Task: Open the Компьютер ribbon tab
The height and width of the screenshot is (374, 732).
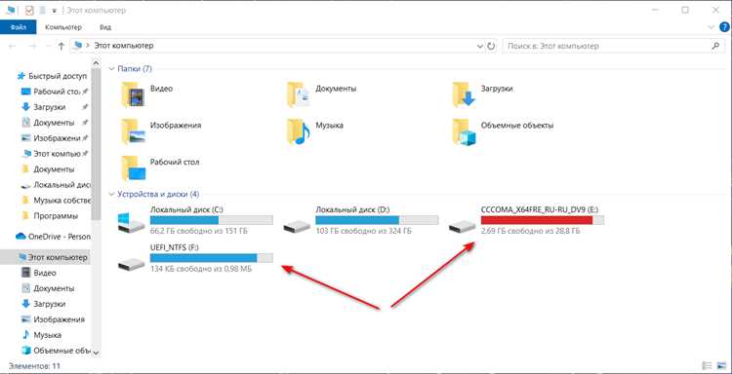Action: pyautogui.click(x=63, y=27)
